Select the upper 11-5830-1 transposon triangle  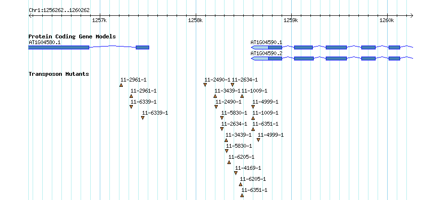(x=222, y=118)
